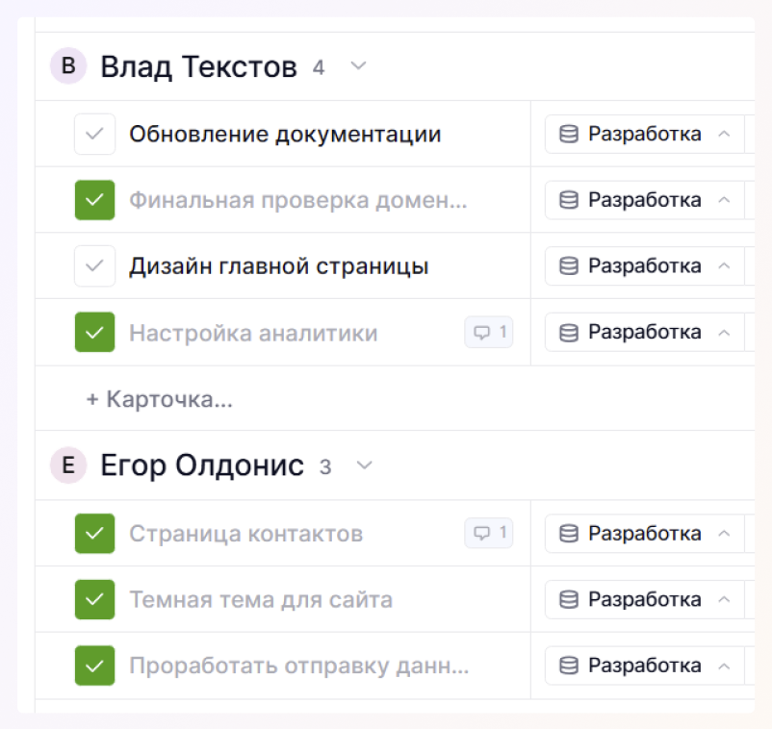Open Разработка dropdown for Настройка аналитики

click(724, 333)
